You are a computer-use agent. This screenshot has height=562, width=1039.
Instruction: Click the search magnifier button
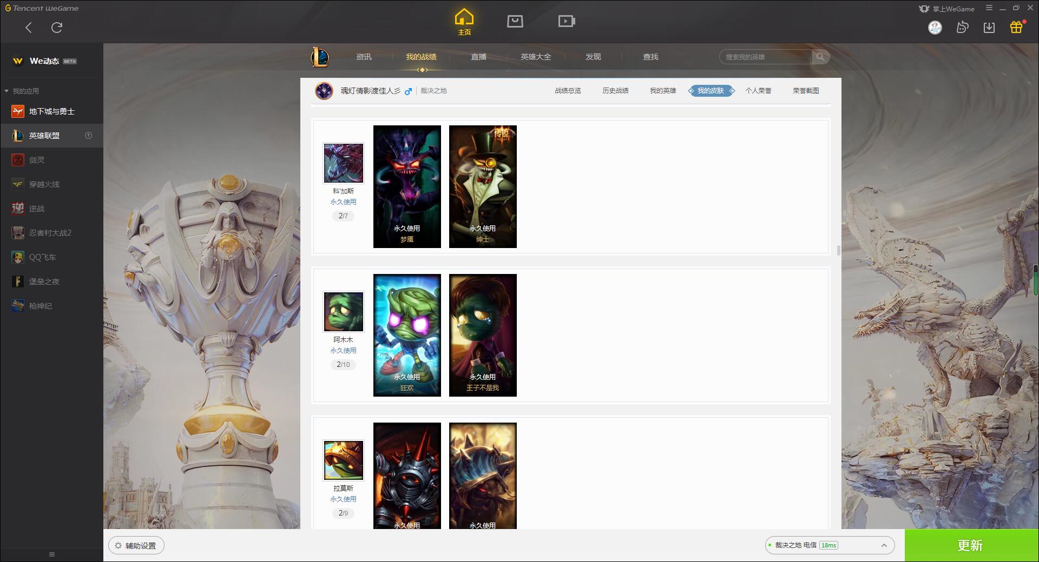click(820, 57)
